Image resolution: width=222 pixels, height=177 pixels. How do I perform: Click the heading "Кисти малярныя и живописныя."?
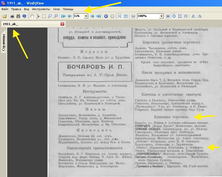[171, 73]
